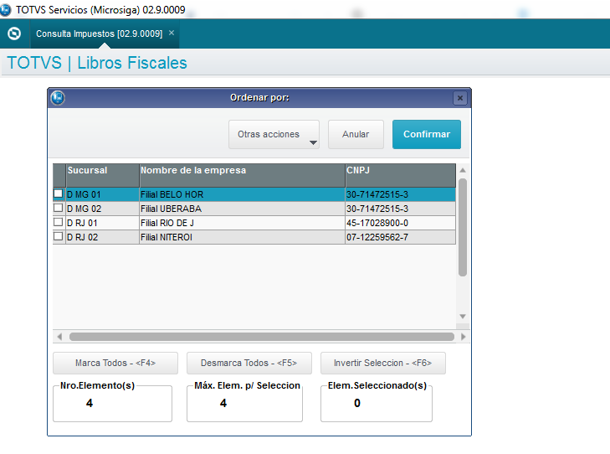Click the vertical scrollbar up arrow
The width and height of the screenshot is (610, 454).
click(463, 170)
